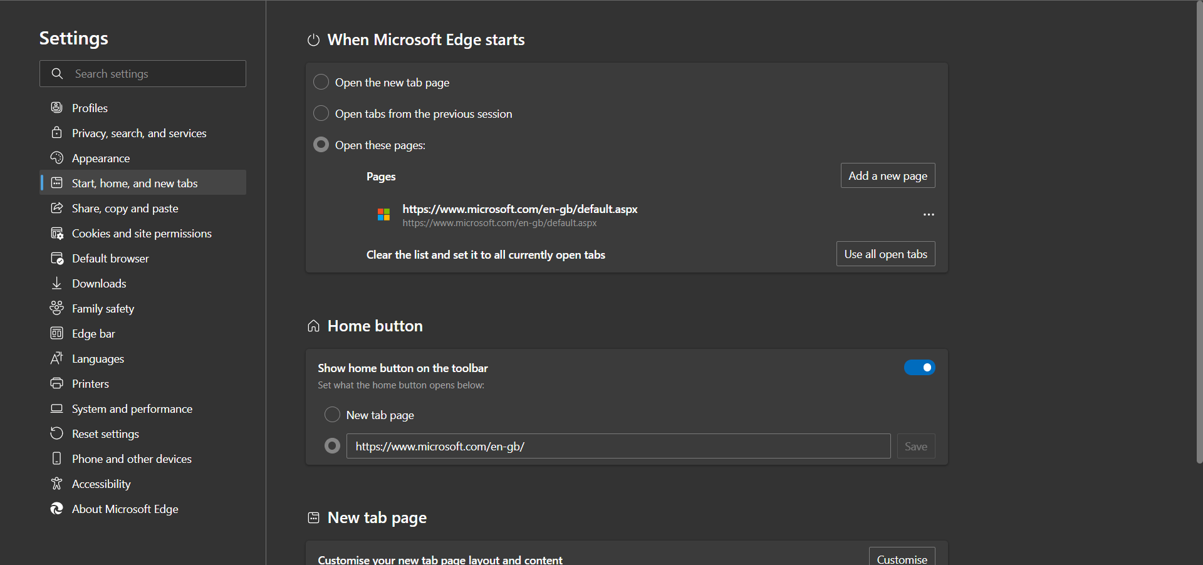Select the Downloads arrow icon
Viewport: 1203px width, 565px height.
point(57,283)
